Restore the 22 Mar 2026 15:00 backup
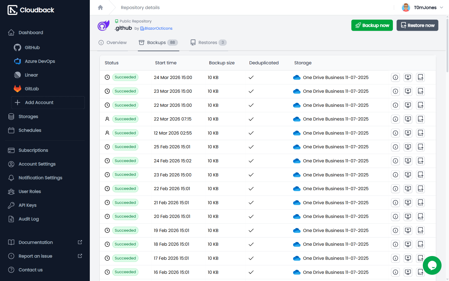This screenshot has height=281, width=449. pyautogui.click(x=421, y=105)
